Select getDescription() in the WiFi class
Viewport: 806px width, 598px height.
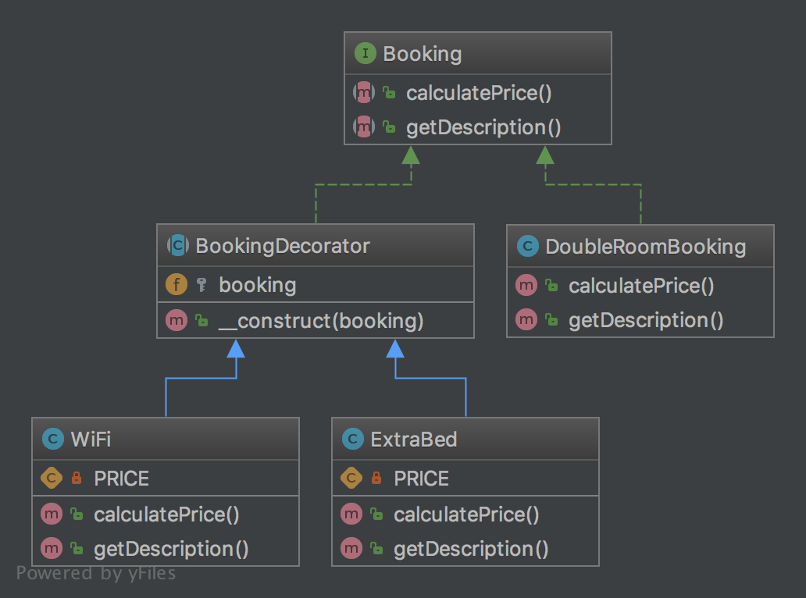(171, 549)
